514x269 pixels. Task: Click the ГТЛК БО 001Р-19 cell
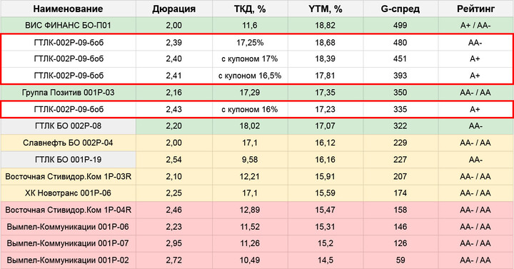tap(69, 160)
